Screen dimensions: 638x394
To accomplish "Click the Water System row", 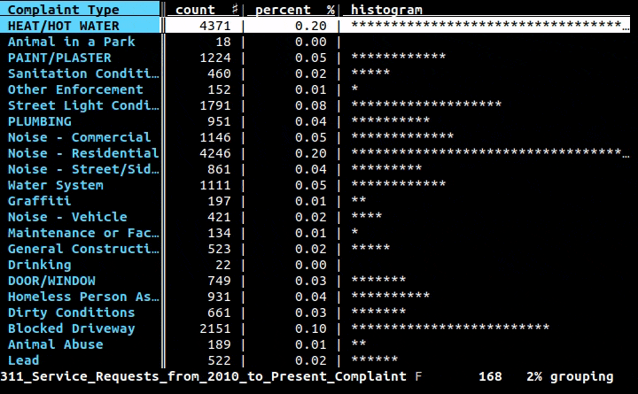I will click(x=315, y=185).
